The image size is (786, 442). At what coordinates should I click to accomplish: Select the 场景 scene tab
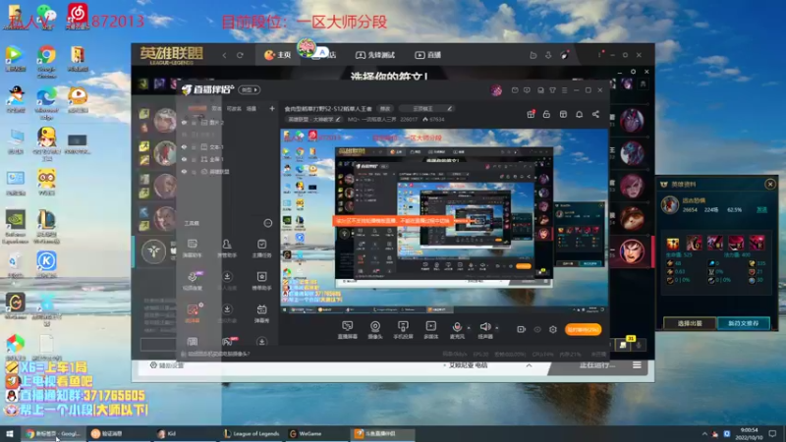[x=252, y=108]
